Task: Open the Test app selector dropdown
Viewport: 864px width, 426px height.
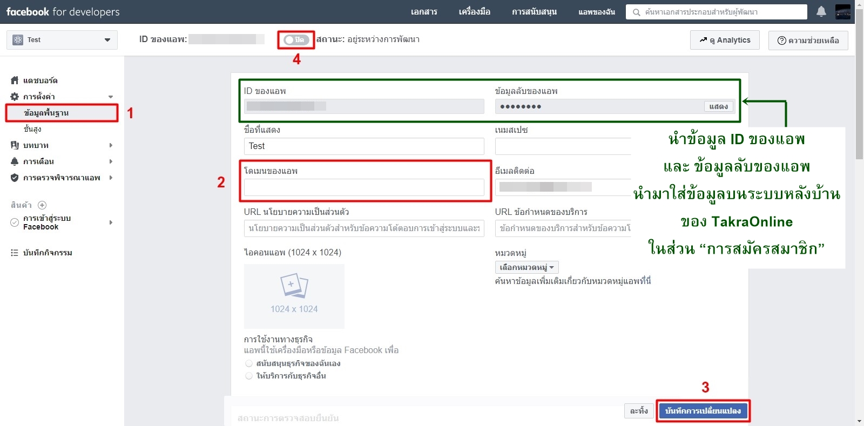Action: tap(62, 40)
